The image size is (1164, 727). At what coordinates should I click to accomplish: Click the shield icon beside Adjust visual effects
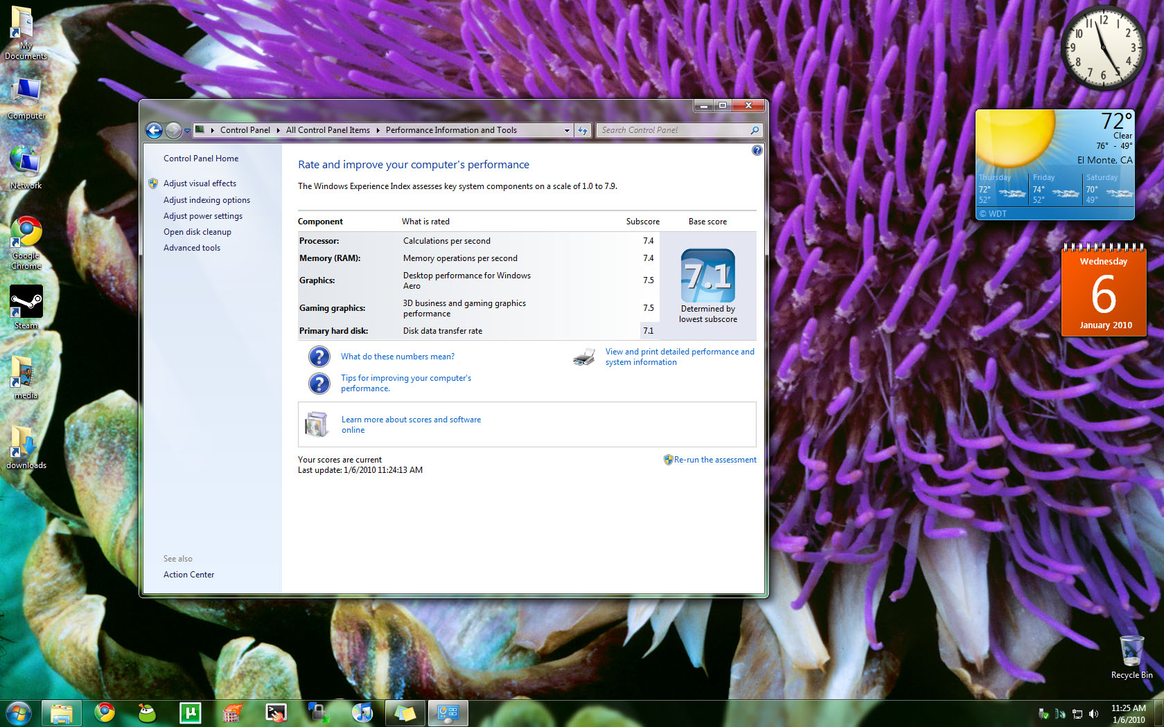(x=153, y=183)
